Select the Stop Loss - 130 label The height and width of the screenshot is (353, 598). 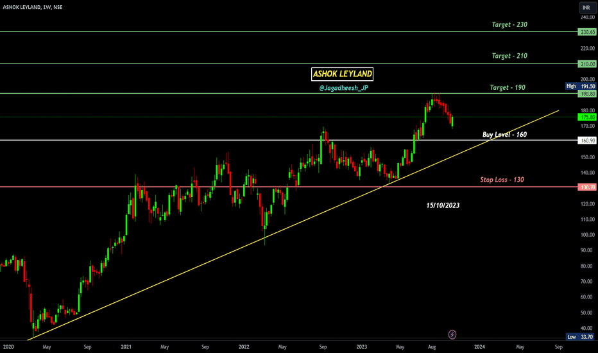(x=502, y=179)
